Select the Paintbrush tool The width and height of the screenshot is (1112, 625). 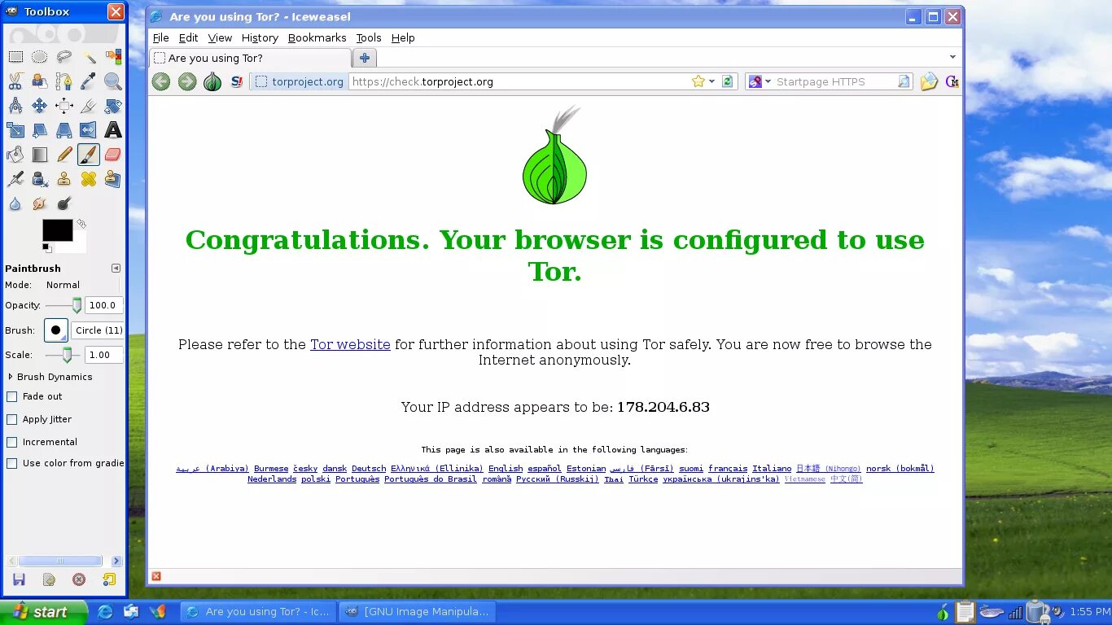pyautogui.click(x=89, y=155)
